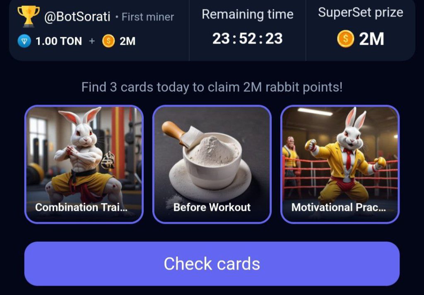The image size is (424, 295).
Task: Click the large 2M SuperSet prize value
Action: pyautogui.click(x=371, y=39)
